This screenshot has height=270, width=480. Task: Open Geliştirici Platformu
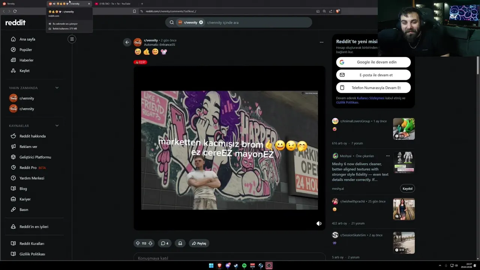[x=35, y=157]
